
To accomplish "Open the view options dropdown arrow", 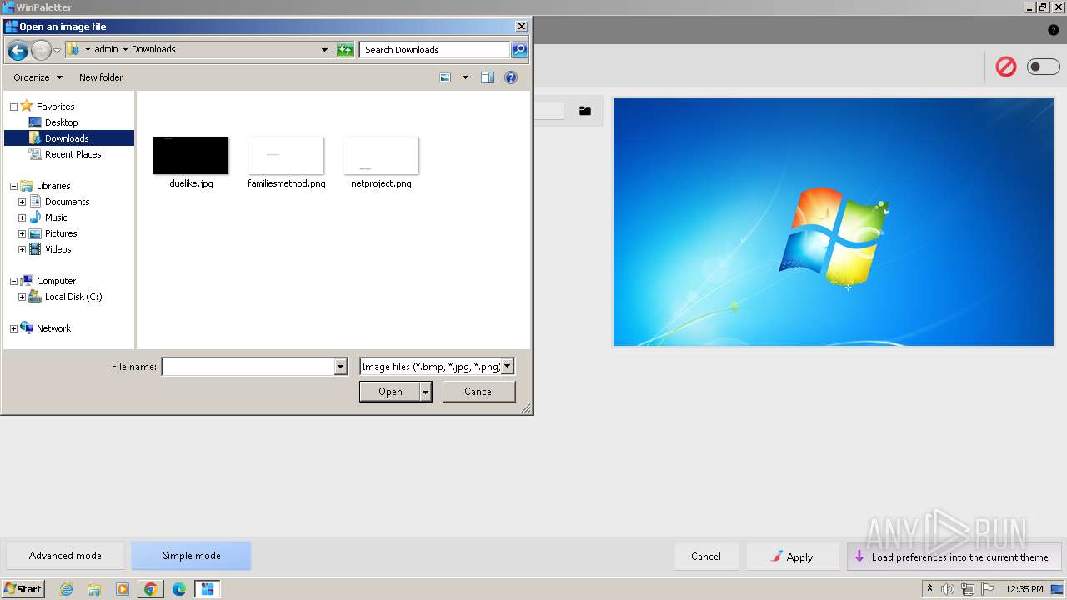I will [465, 77].
